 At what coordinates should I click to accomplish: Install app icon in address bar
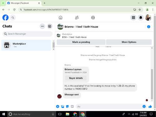coord(135,10)
